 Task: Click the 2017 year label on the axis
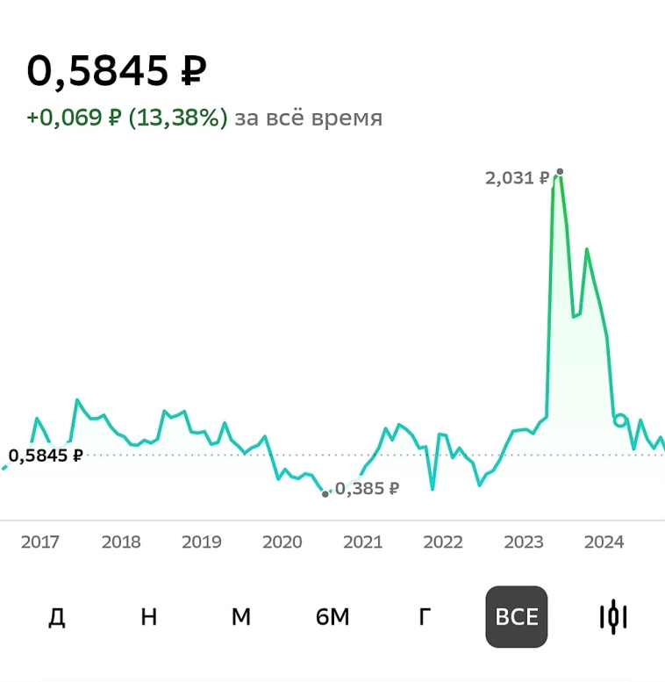[40, 542]
